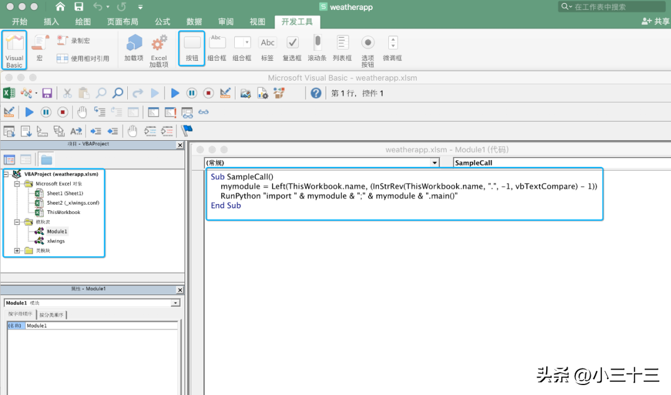Click the Complete Word A-arrow icon
This screenshot has width=671, height=395.
coord(76,131)
